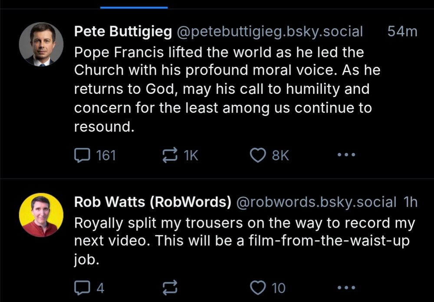Repost Pete Buttigieg's post with 1K reposts
434x302 pixels.
170,155
